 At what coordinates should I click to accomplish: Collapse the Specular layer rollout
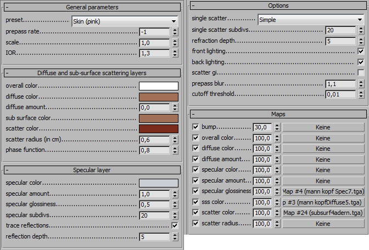[92, 170]
